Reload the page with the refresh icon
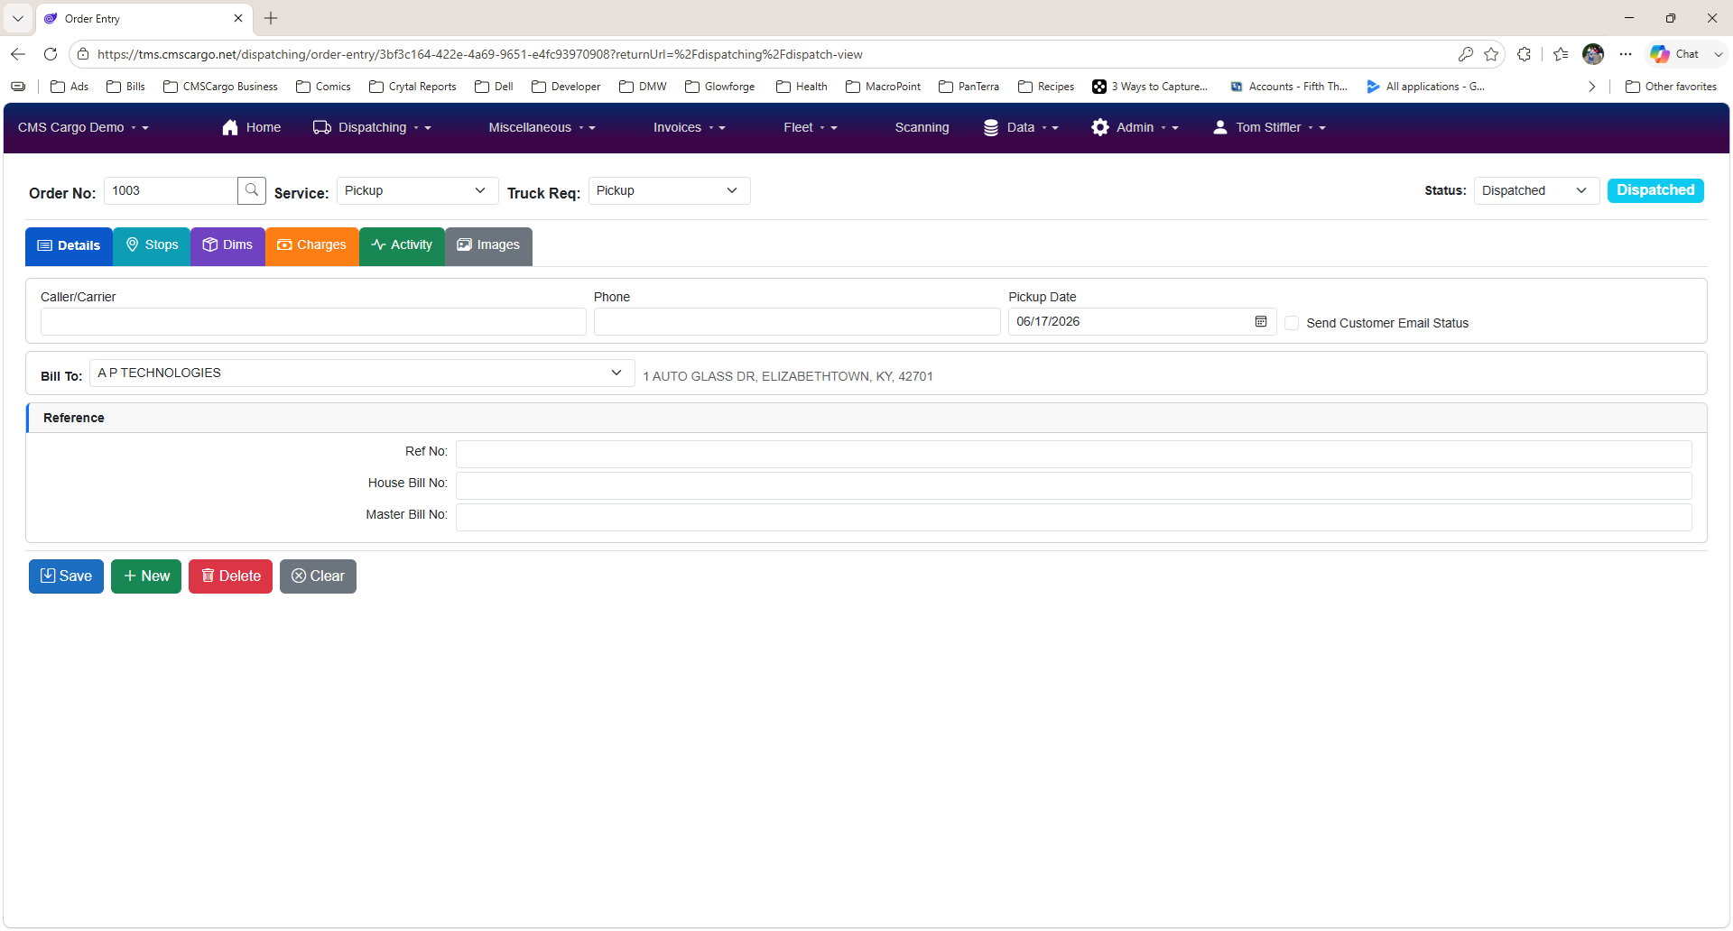1733x931 pixels. 51,54
